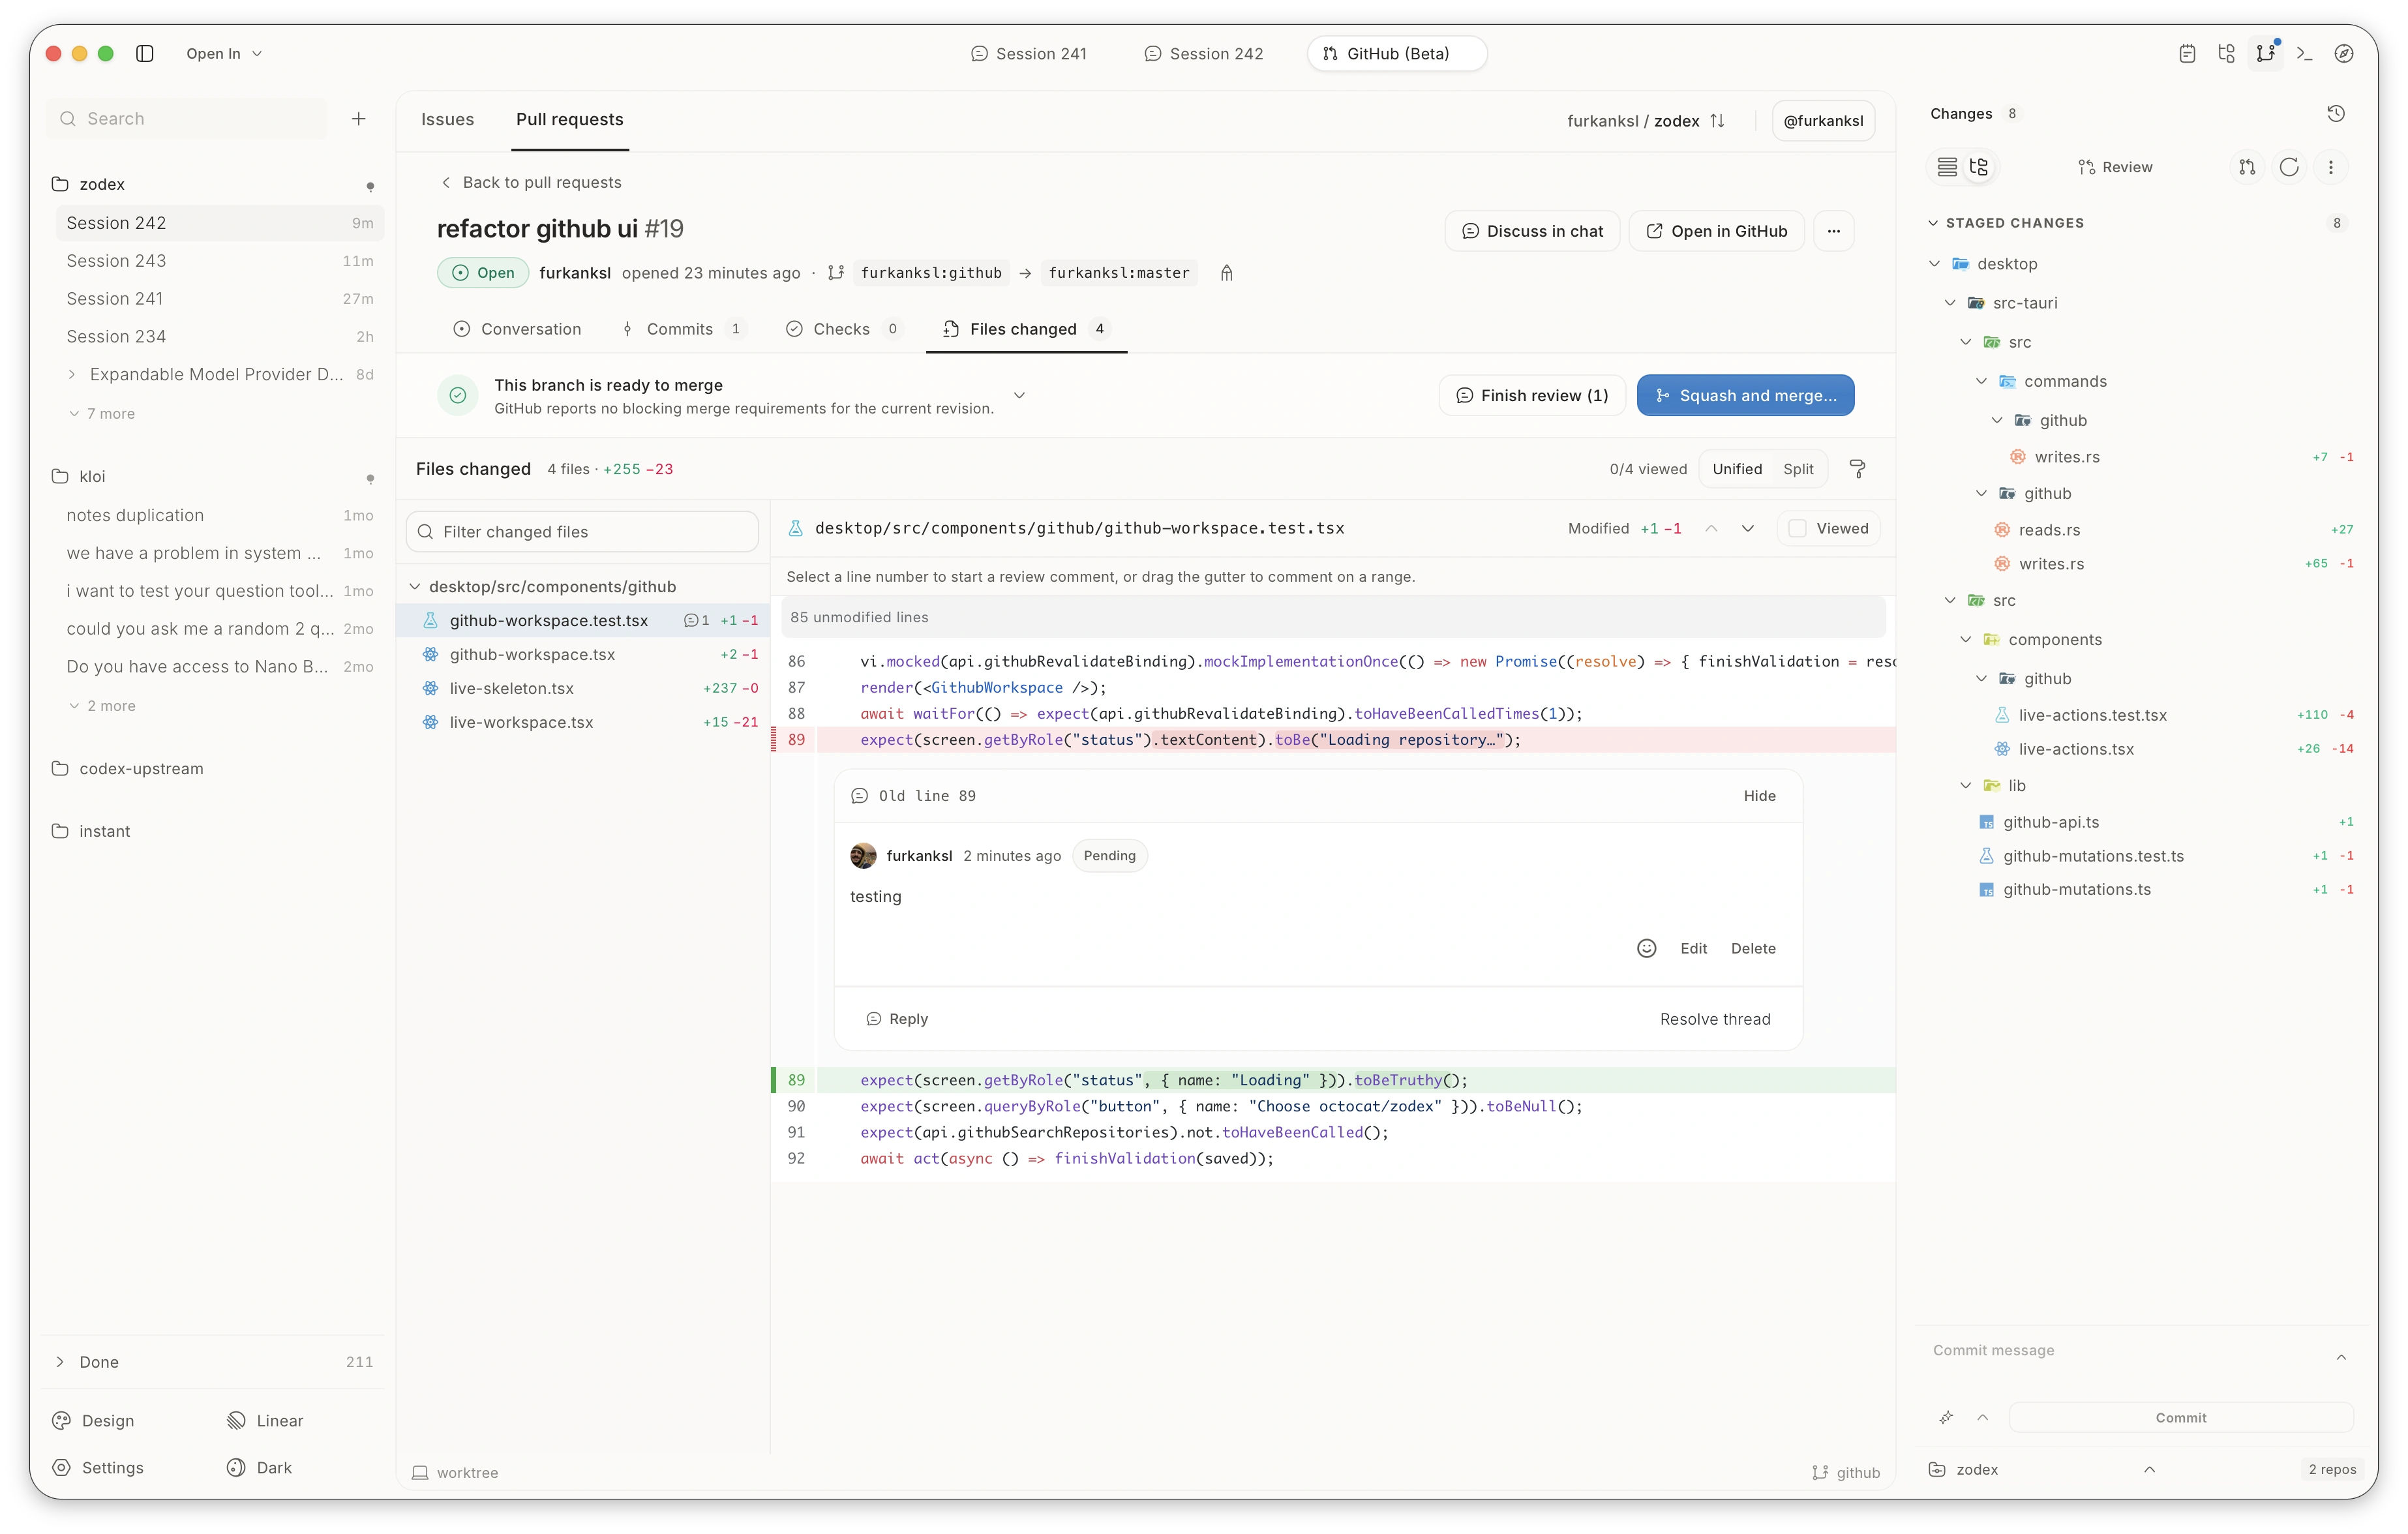
Task: Click Finish review (1)
Action: click(x=1532, y=395)
